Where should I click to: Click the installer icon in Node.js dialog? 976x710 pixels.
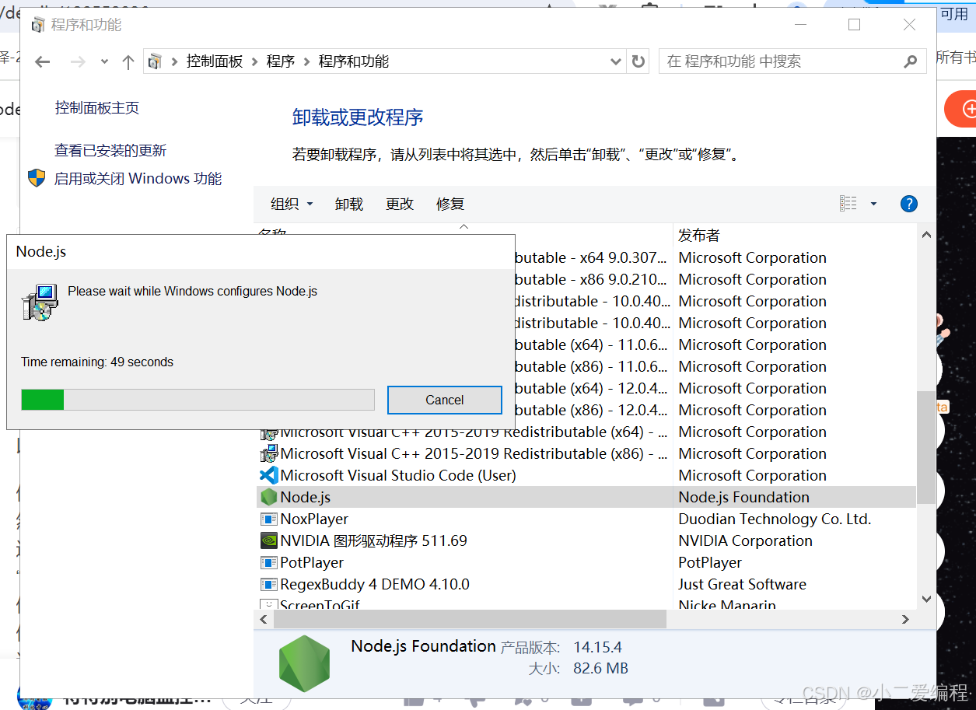point(40,303)
